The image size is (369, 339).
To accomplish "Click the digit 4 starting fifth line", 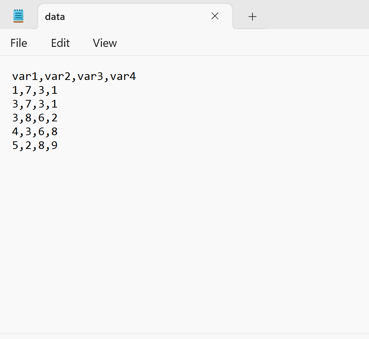I will point(15,132).
